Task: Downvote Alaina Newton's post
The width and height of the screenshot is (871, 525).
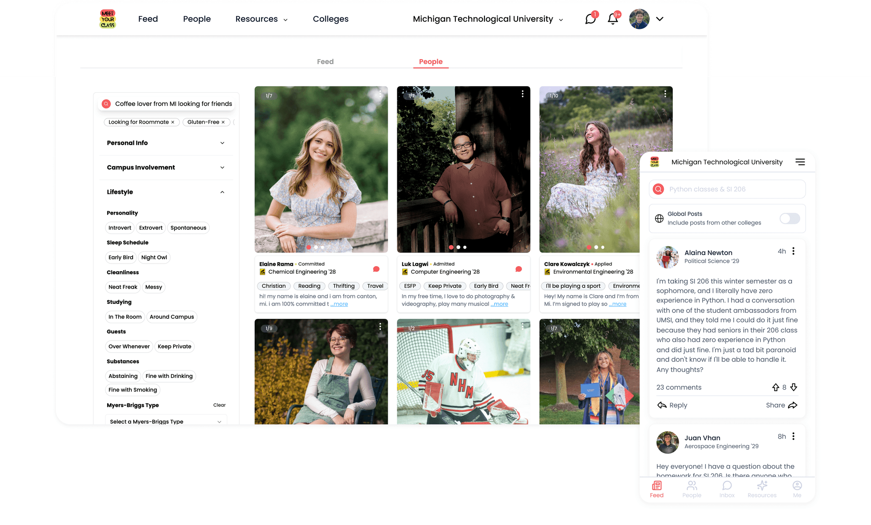Action: (794, 387)
